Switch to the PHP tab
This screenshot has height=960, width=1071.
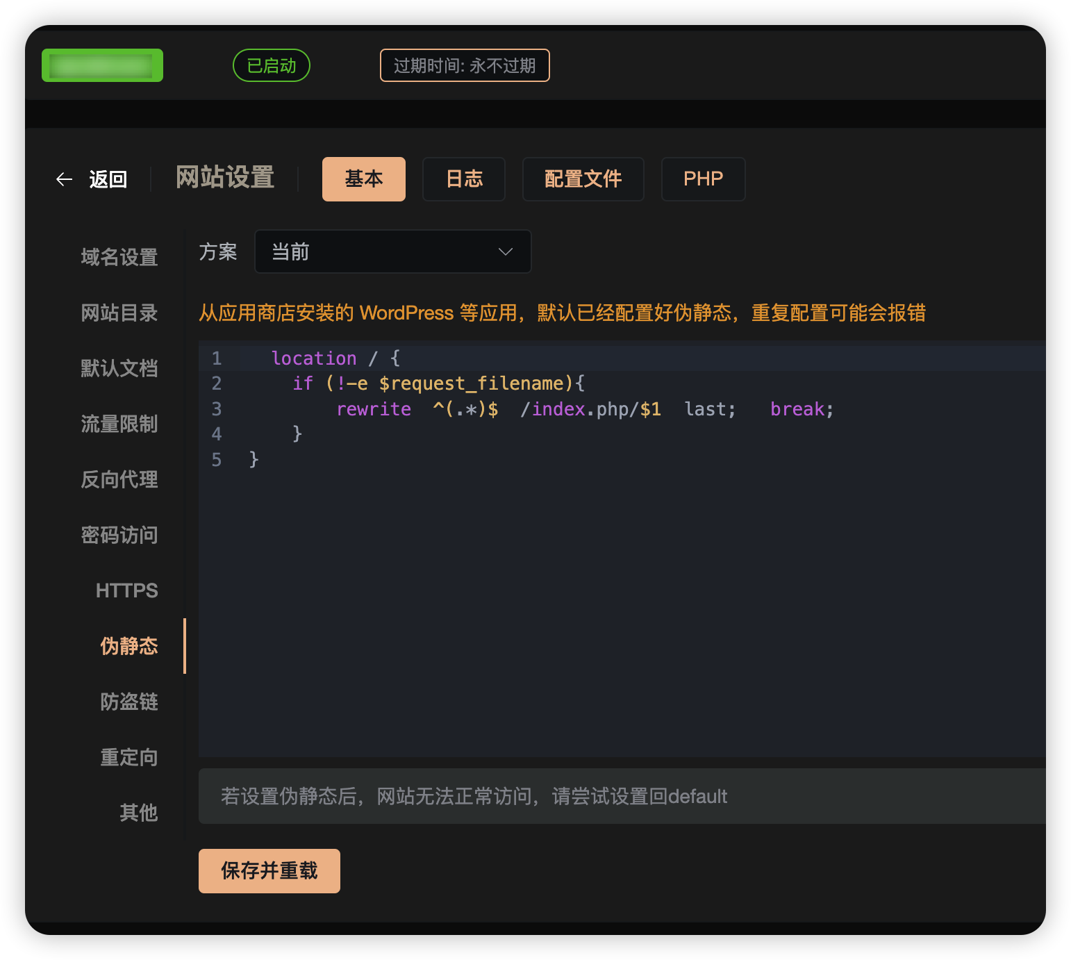704,179
